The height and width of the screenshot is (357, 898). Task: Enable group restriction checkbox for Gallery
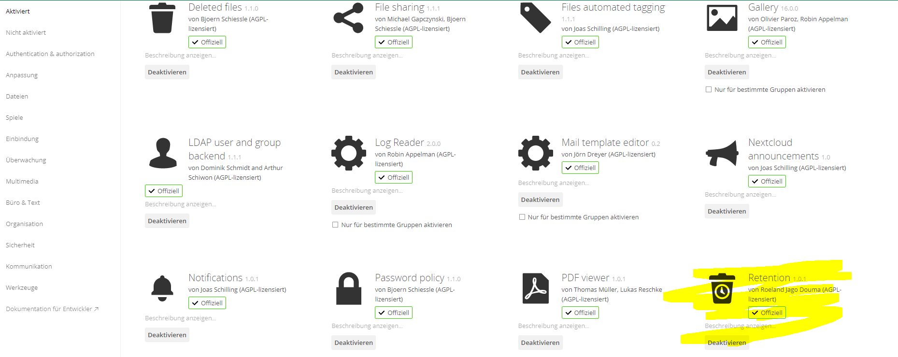point(709,89)
